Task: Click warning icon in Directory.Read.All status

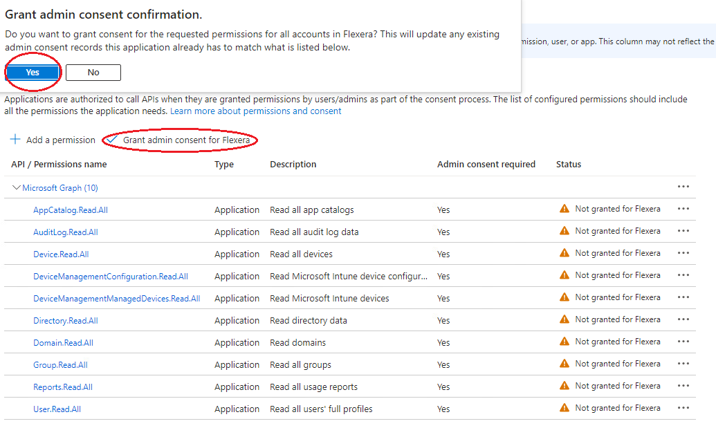Action: pyautogui.click(x=564, y=319)
